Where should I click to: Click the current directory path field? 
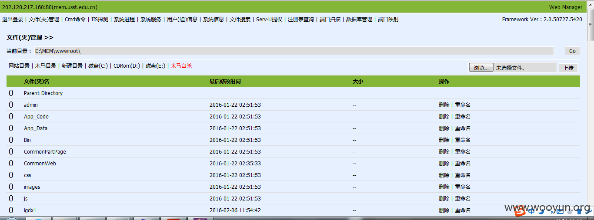click(294, 51)
